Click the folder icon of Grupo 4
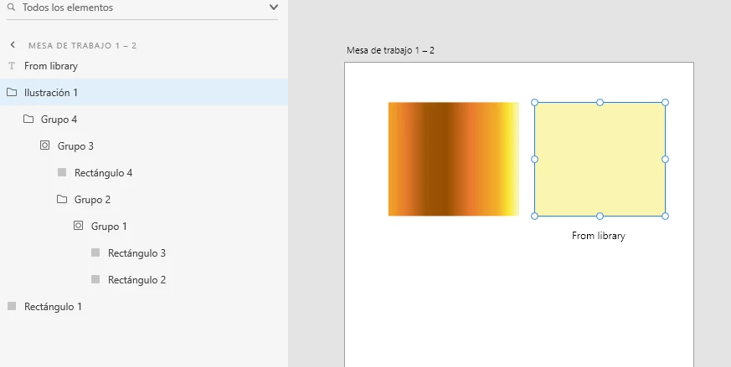Viewport: 731px width, 367px height. pos(28,119)
